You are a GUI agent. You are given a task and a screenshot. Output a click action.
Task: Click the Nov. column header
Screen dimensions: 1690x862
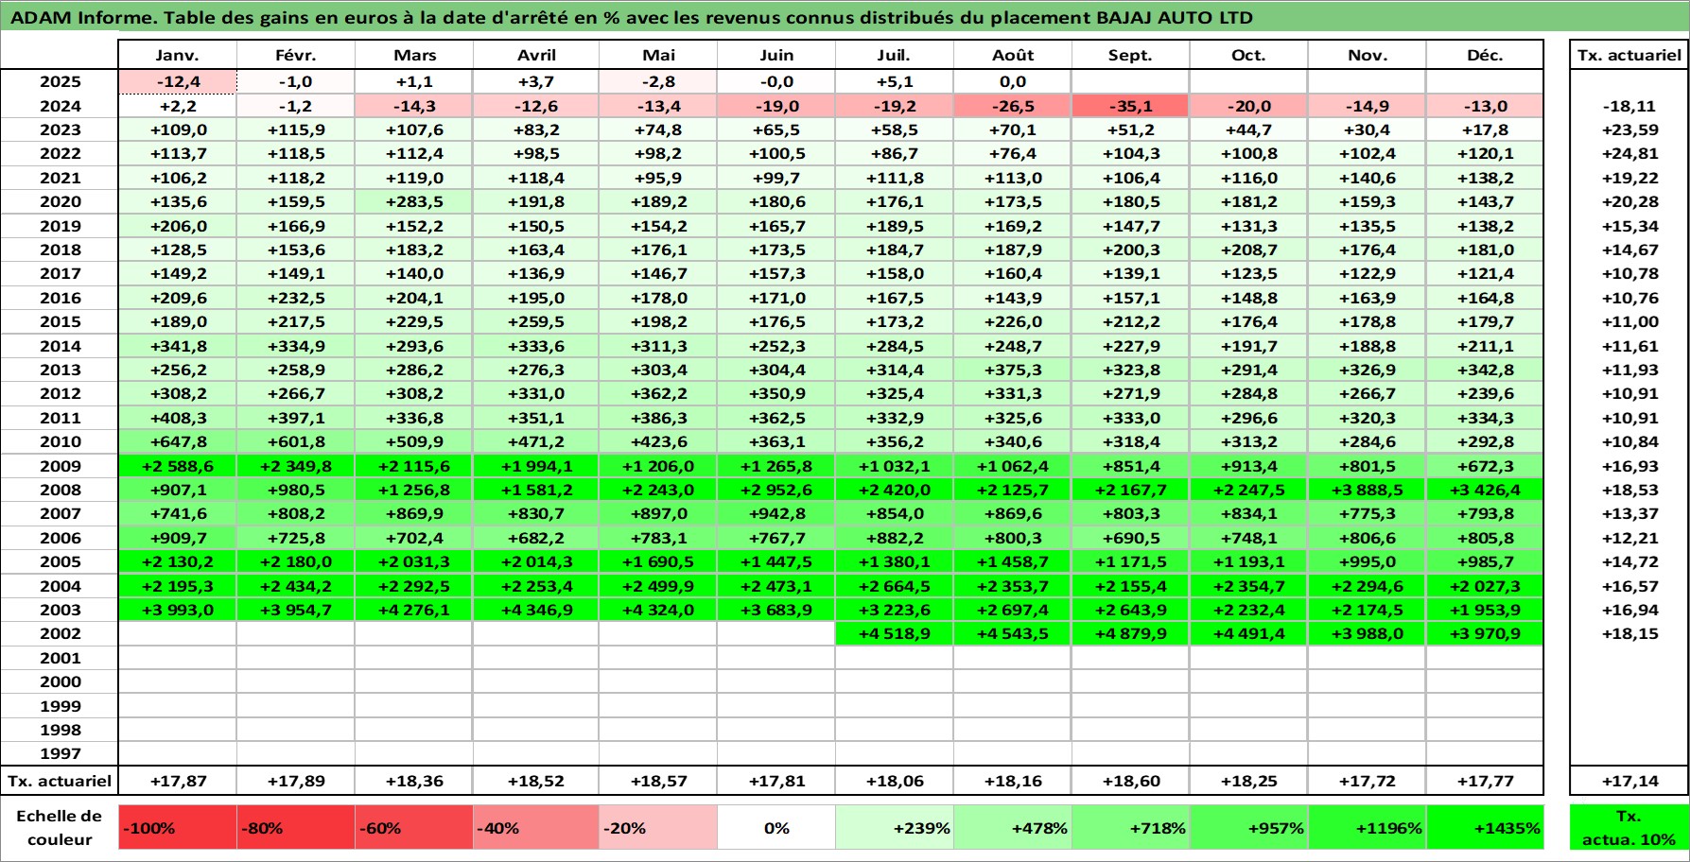[1368, 55]
